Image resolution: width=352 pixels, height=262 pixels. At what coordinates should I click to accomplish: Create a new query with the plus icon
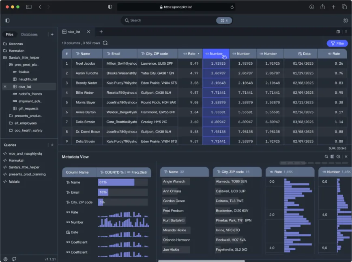[52, 145]
